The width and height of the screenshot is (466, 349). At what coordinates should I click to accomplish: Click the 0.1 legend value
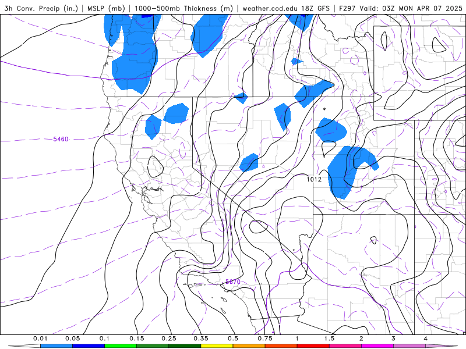[x=104, y=339]
